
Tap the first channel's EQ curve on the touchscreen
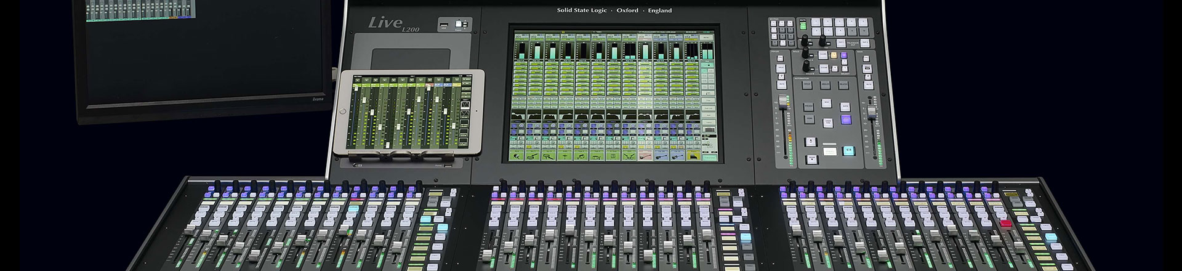click(x=518, y=115)
